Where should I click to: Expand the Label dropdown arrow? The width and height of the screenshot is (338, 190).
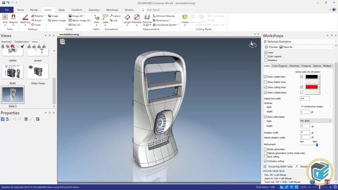(106, 25)
